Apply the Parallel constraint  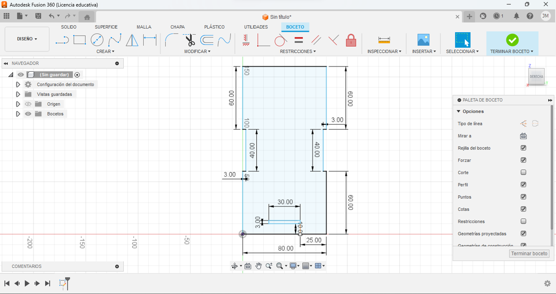click(316, 40)
